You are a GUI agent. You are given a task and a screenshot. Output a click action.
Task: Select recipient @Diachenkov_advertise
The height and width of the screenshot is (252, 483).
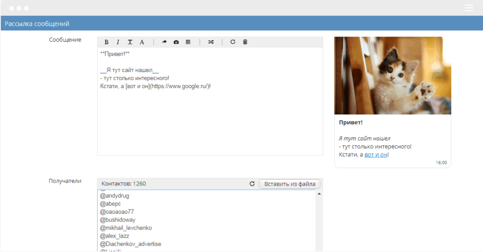pyautogui.click(x=131, y=244)
